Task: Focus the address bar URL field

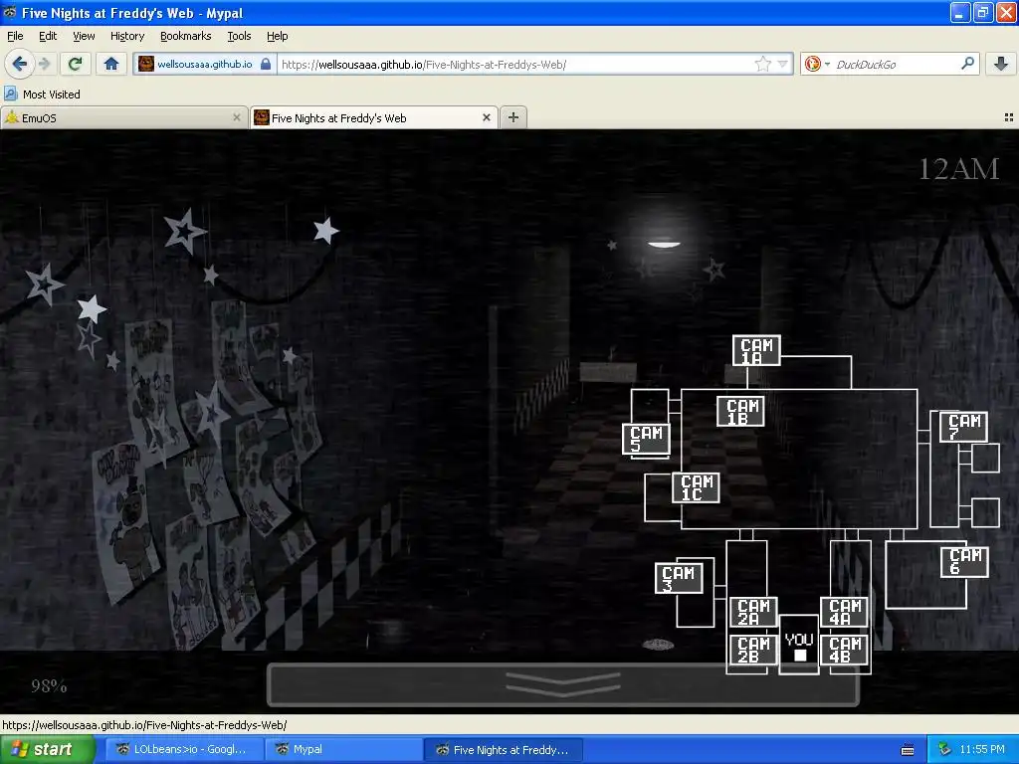Action: click(516, 64)
